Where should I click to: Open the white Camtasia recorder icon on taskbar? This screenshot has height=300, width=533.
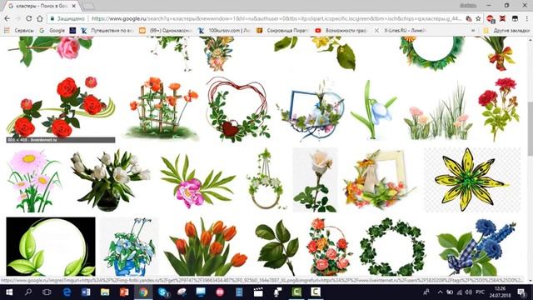point(316,292)
